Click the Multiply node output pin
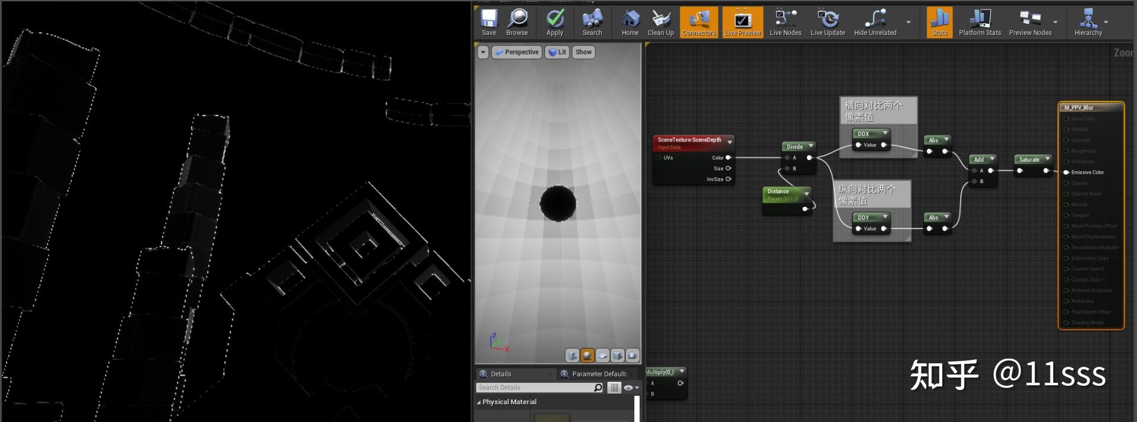 (x=680, y=383)
